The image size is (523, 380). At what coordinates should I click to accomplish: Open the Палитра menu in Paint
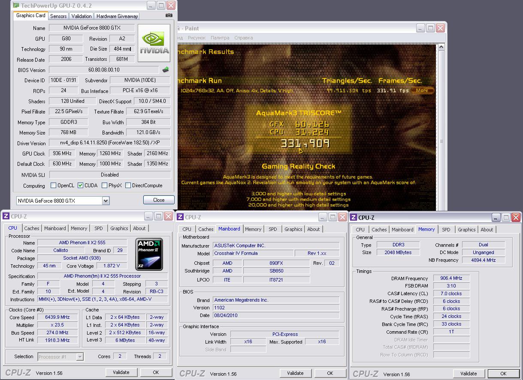click(x=220, y=38)
